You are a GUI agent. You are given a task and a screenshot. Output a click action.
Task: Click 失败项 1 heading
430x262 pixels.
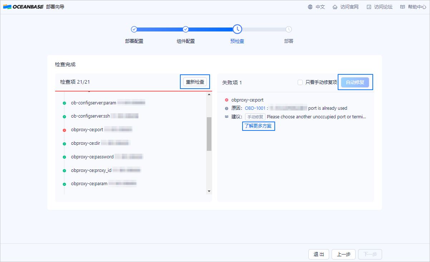(232, 83)
